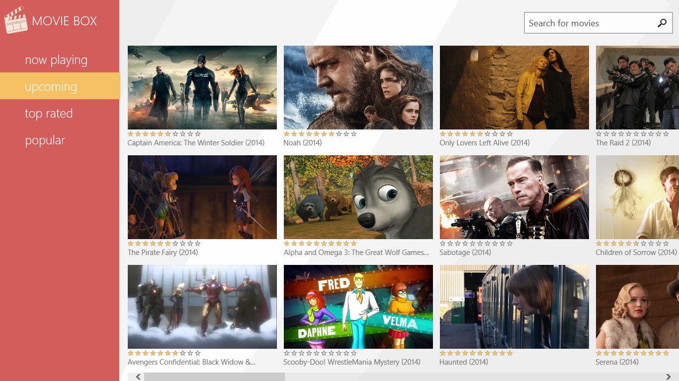Click the star rating under Haunted
This screenshot has width=679, height=381.
point(476,353)
